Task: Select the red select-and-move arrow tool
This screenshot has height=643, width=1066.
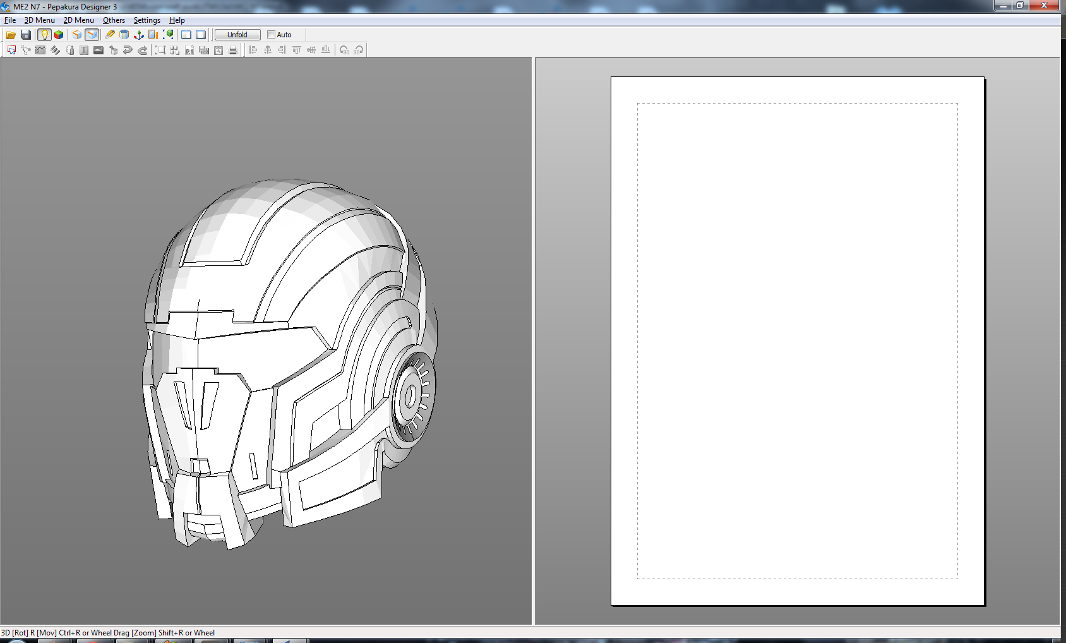Action: tap(11, 50)
